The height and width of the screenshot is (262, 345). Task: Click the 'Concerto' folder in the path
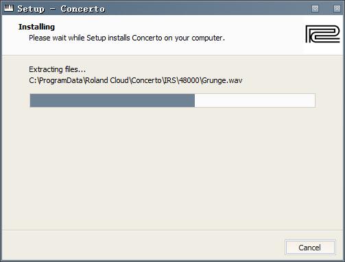tap(146, 80)
